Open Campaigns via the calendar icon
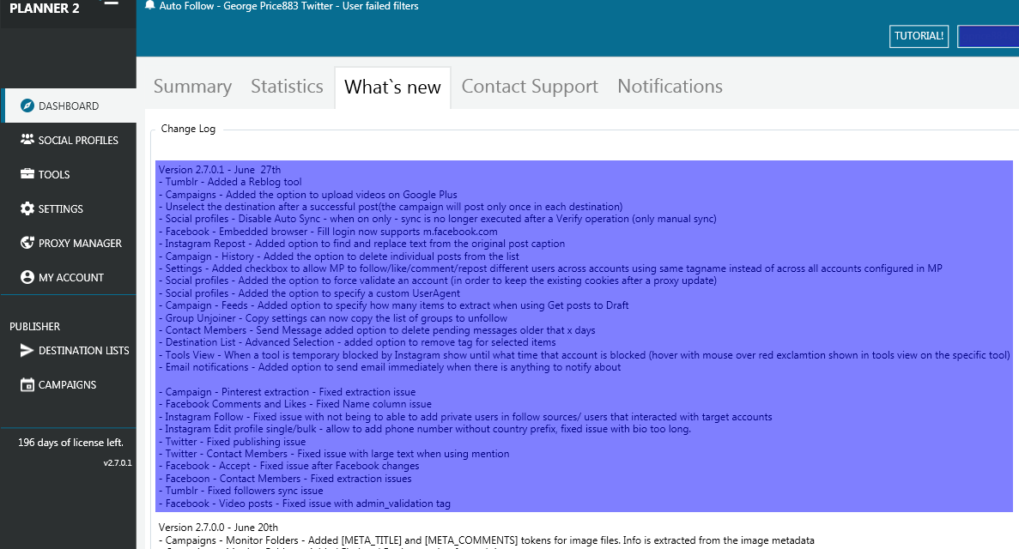Screen dimensions: 1019x549 (x=27, y=384)
